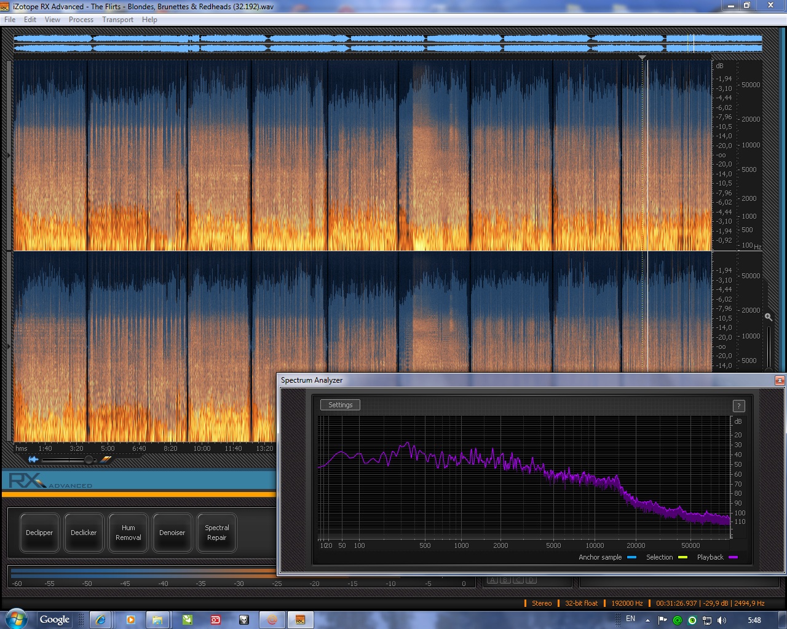Screen dimensions: 787x629
Task: Open Windows Explorer folder icon in taskbar
Action: pos(157,620)
